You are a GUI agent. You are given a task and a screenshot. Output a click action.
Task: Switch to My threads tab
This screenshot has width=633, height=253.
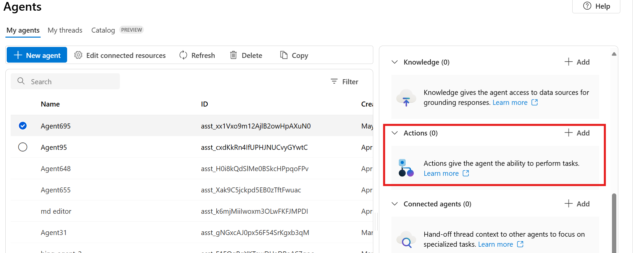pos(65,30)
